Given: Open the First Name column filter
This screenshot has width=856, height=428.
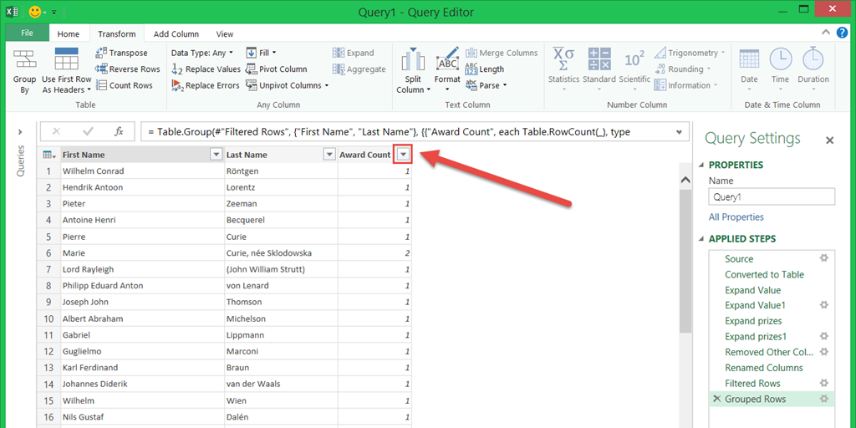Looking at the screenshot, I should click(x=216, y=155).
